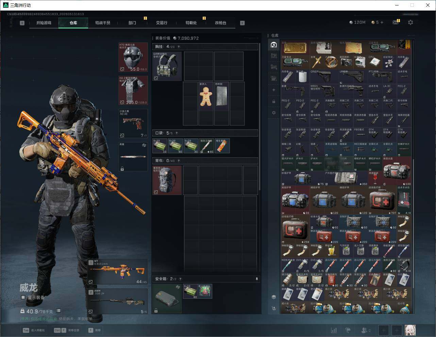The height and width of the screenshot is (337, 436).
Task: Swap the melee weapon slot arrows
Action: (144, 145)
